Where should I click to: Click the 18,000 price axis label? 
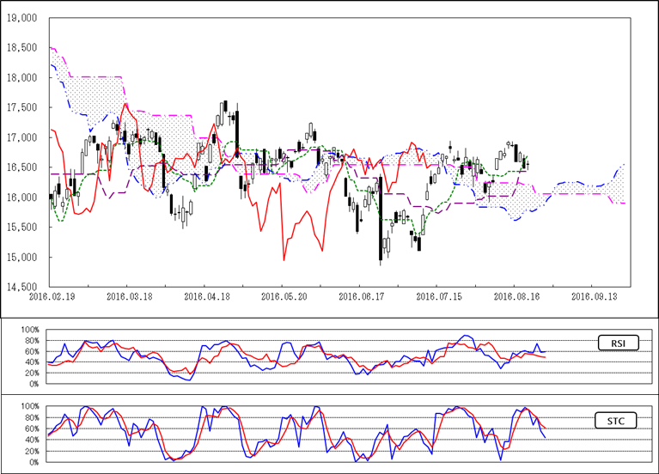(23, 78)
